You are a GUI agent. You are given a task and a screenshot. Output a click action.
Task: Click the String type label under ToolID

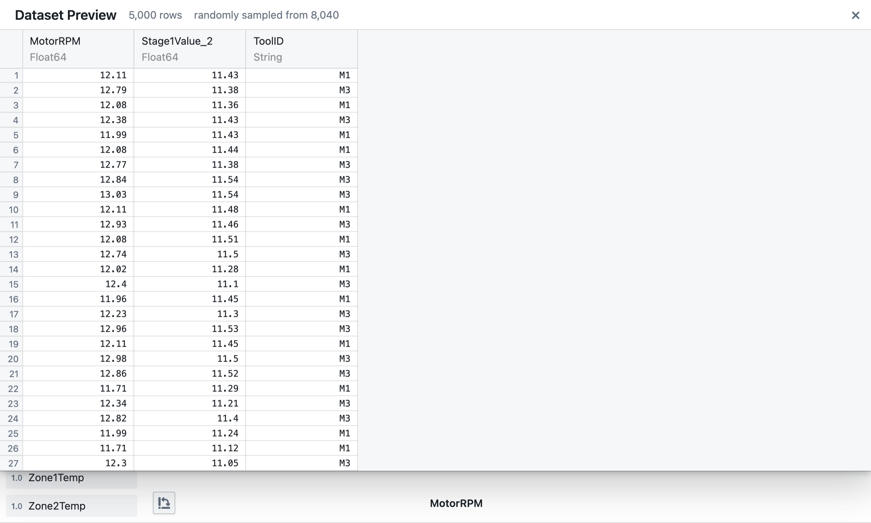click(267, 57)
